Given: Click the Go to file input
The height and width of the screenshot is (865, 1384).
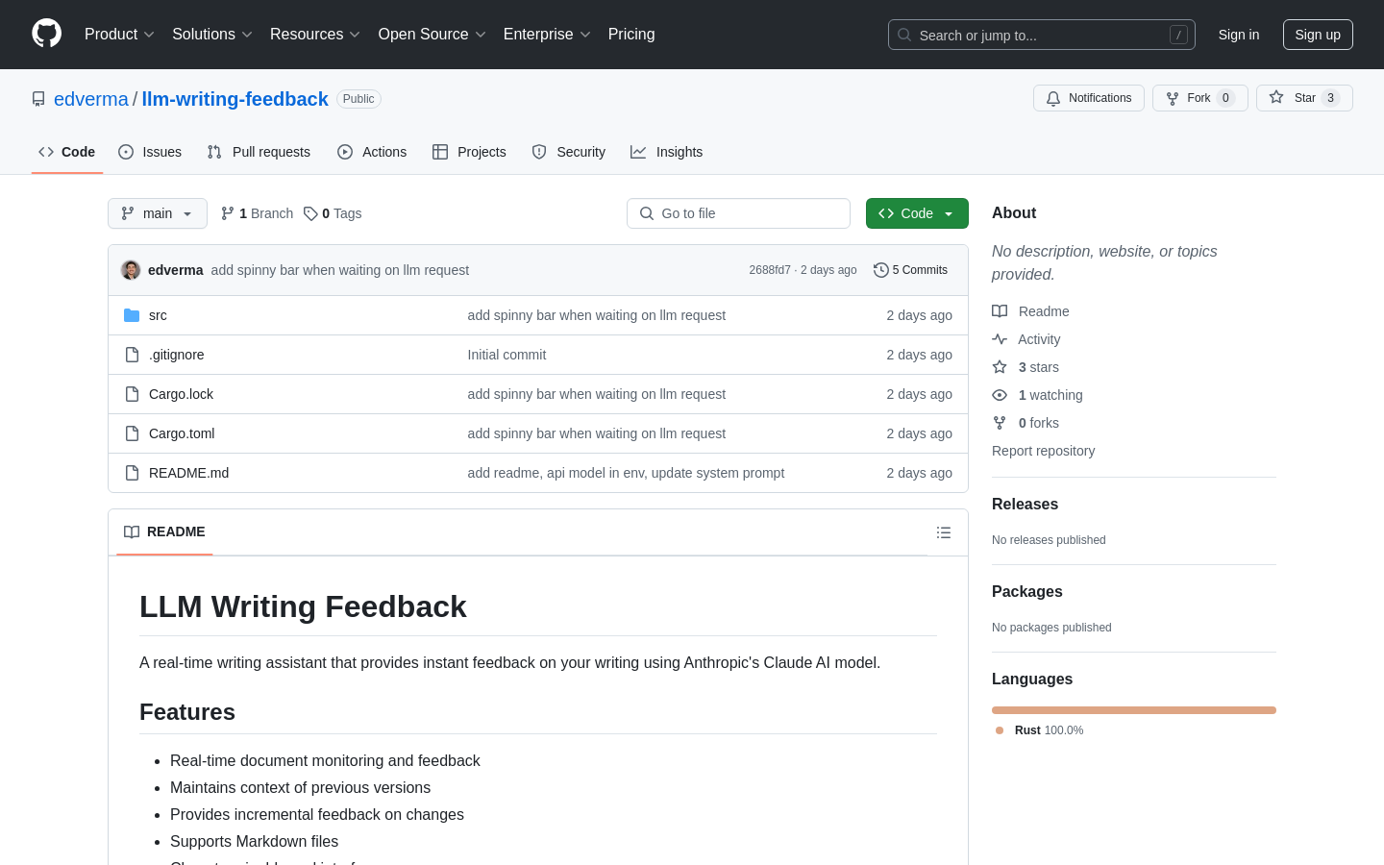Looking at the screenshot, I should pos(738,213).
